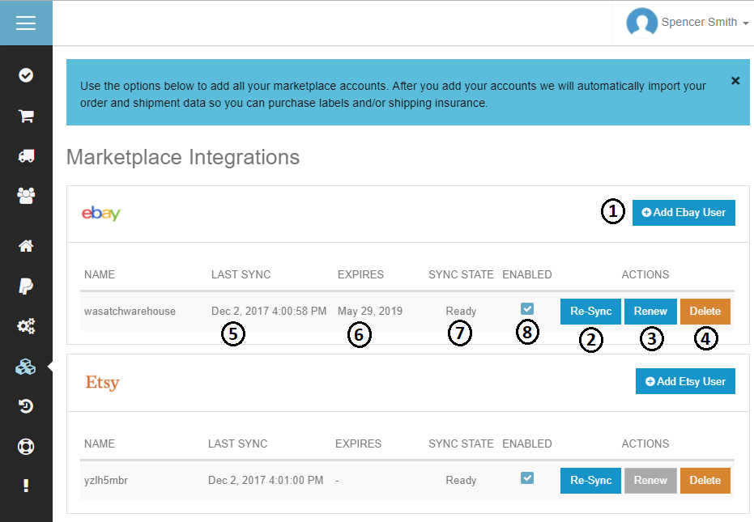Click the Dec 2, 2017 4:01:00 PM value

tap(266, 480)
